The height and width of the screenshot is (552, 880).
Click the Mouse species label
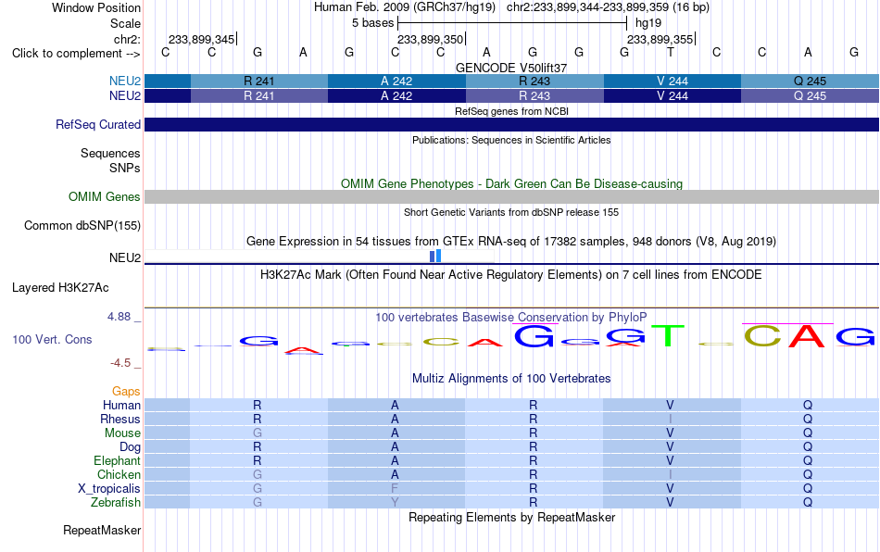click(x=122, y=433)
